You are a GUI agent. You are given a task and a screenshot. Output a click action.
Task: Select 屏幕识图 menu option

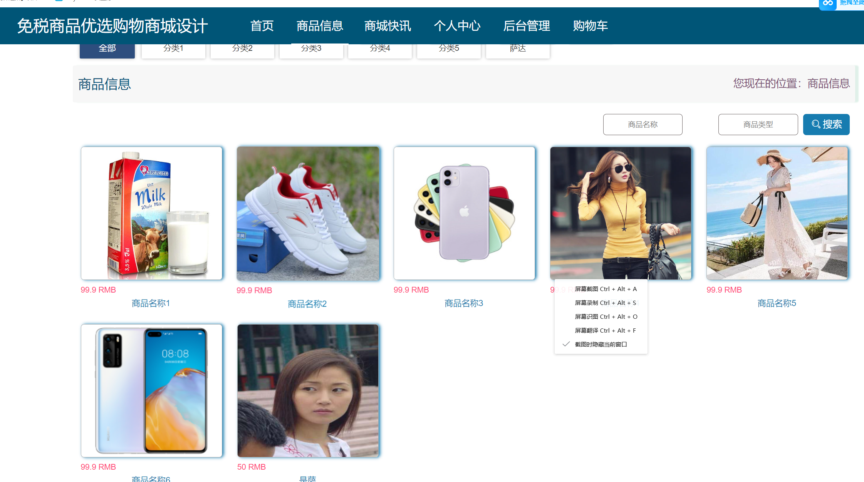[x=606, y=316]
